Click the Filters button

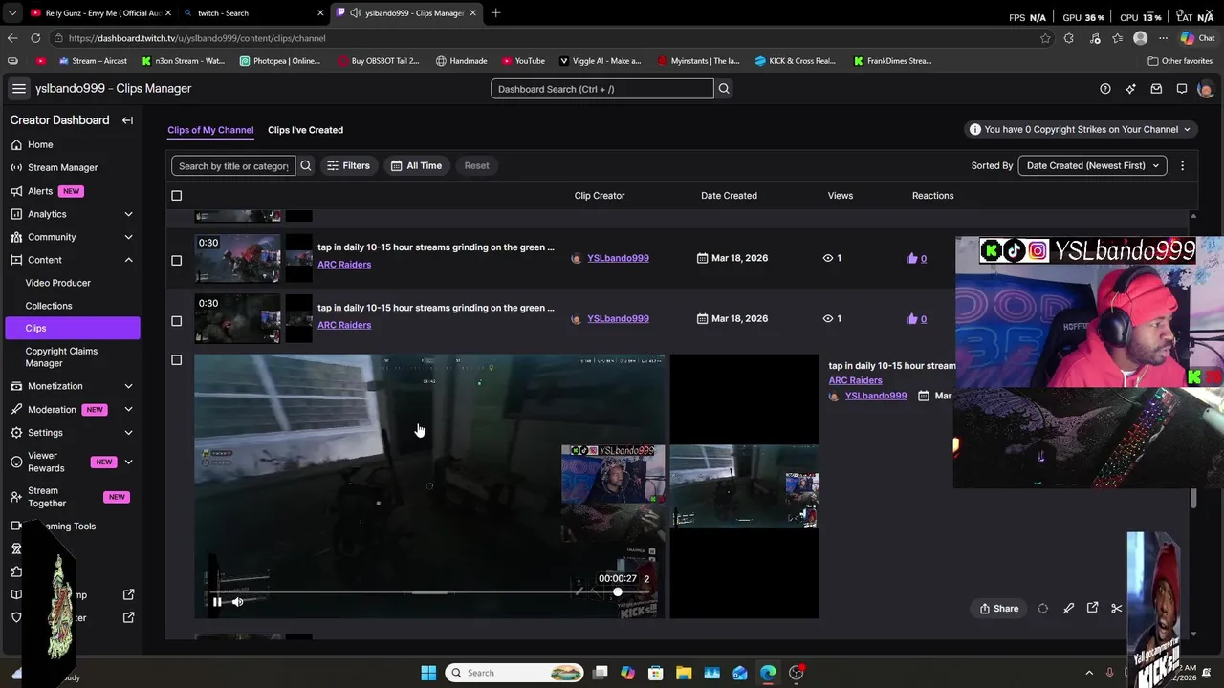tap(348, 166)
